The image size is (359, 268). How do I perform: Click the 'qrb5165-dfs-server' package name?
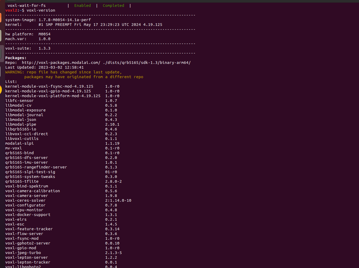27,158
